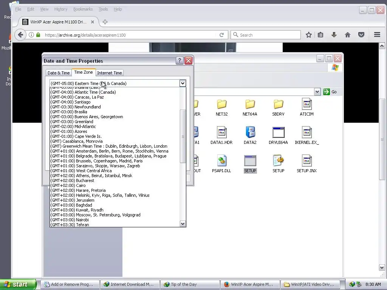Switch to Internet Download Manager taskbar button
387x290 pixels.
[130, 284]
